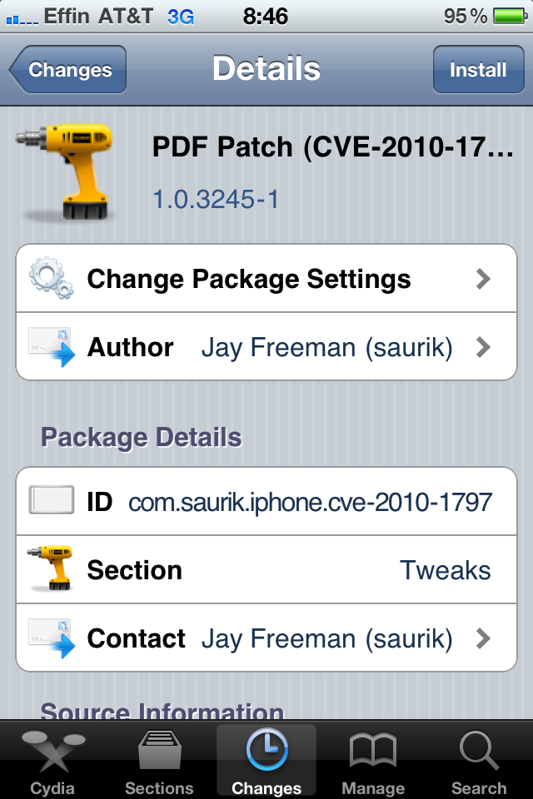Click the Contact card icon
533x799 pixels.
tap(51, 638)
